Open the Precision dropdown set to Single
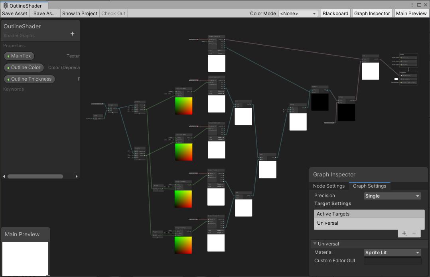The width and height of the screenshot is (430, 277). tap(392, 196)
